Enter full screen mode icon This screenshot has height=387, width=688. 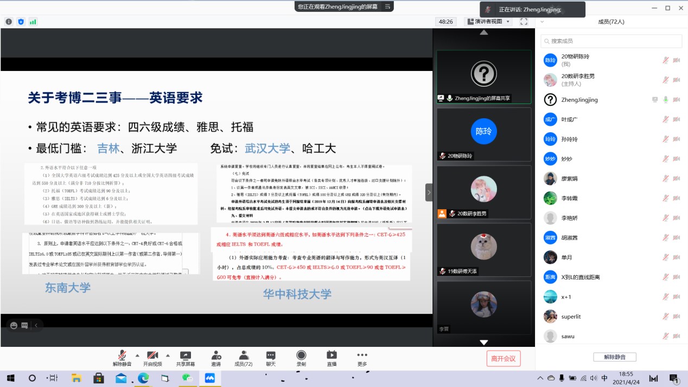tap(524, 22)
